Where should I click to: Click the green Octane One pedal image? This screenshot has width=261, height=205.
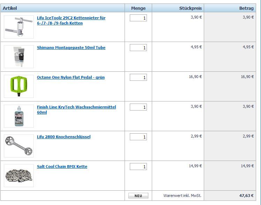tap(19, 86)
